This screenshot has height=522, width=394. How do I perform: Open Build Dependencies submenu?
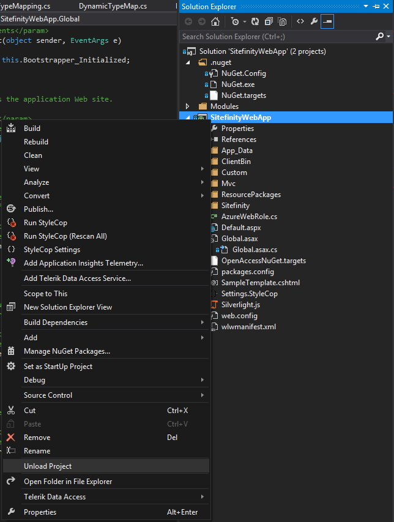click(106, 323)
